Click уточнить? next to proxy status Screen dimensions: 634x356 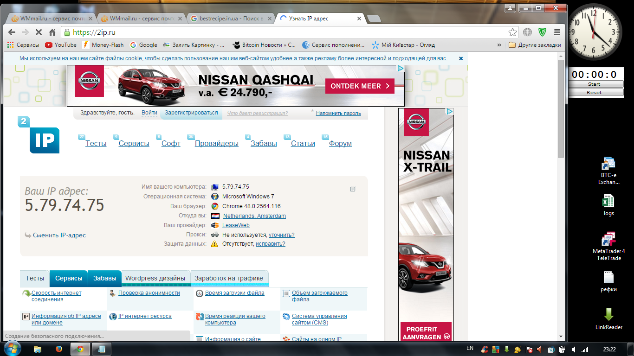[x=282, y=235]
